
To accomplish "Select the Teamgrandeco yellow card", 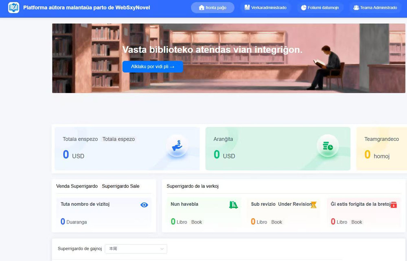I will pos(382,148).
